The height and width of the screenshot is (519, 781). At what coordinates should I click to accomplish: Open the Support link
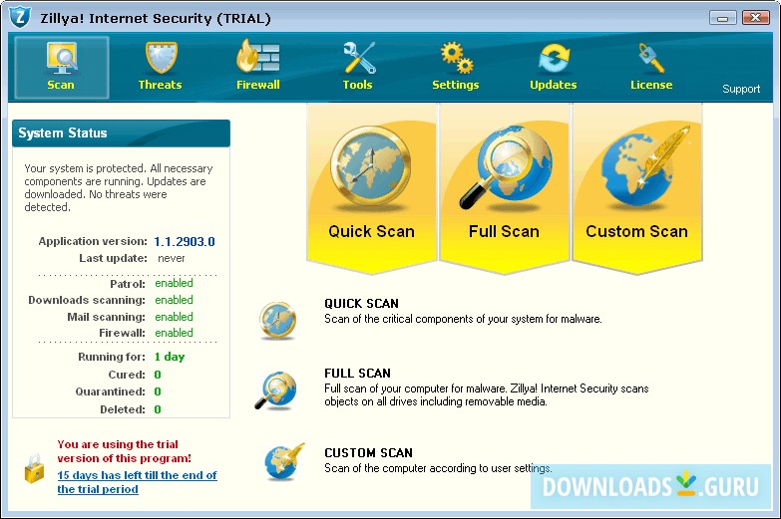[741, 89]
